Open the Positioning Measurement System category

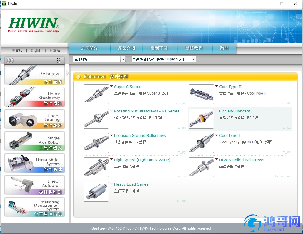pyautogui.click(x=35, y=207)
